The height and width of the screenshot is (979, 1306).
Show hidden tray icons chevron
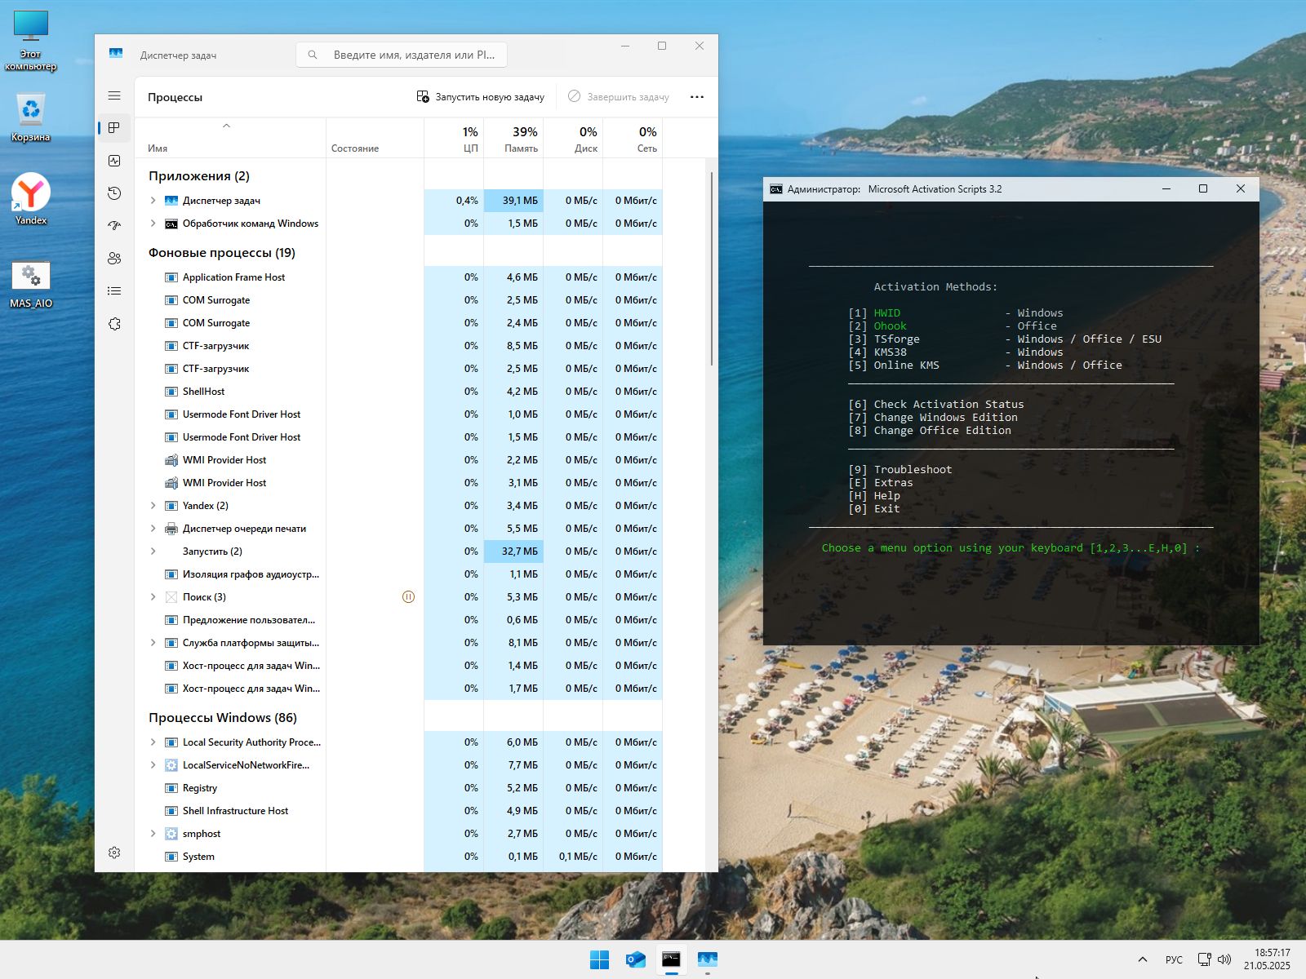tap(1142, 959)
